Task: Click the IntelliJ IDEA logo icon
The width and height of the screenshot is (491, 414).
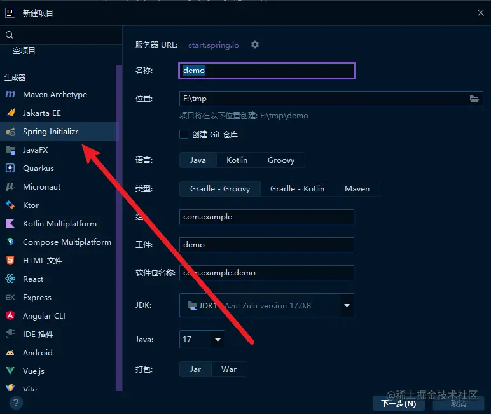Action: [x=10, y=13]
